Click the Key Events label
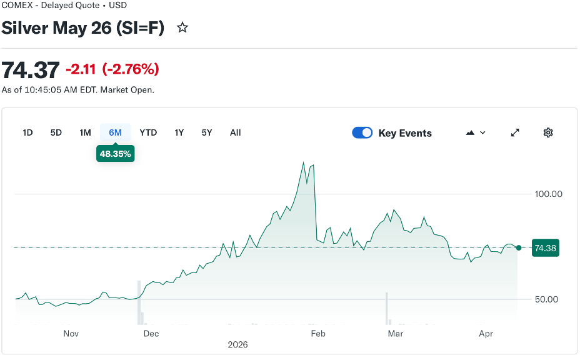Screen dimensions: 585x360 tap(405, 133)
